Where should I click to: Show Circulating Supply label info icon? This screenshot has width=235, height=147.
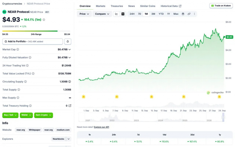[x=26, y=82]
